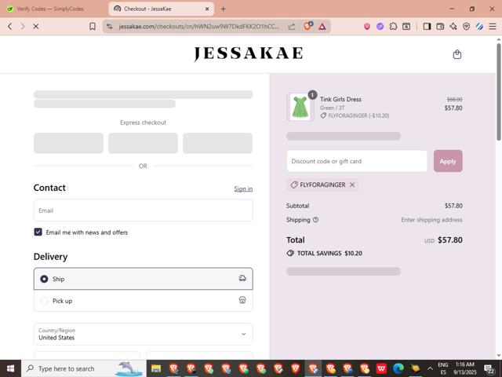Open the Windows Start menu
Image resolution: width=502 pixels, height=377 pixels.
point(10,368)
